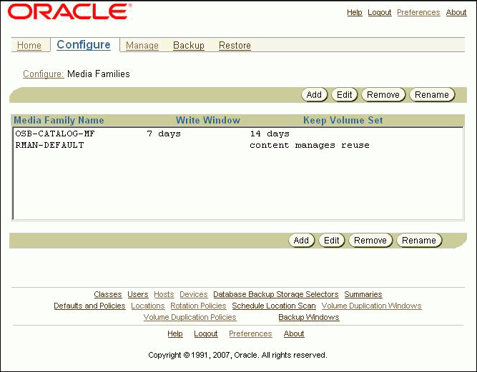The width and height of the screenshot is (477, 372).
Task: Click the footer Logout link
Action: (x=206, y=333)
